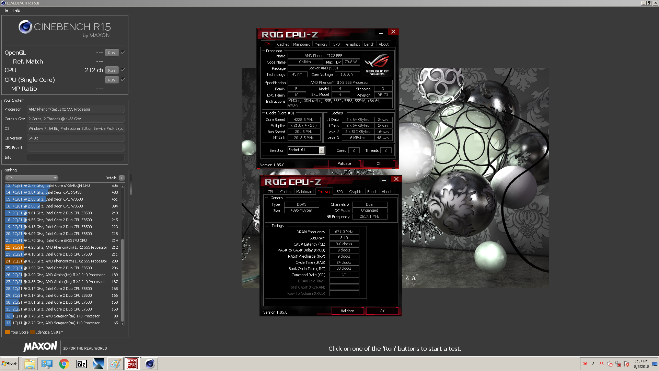659x371 pixels.
Task: Open the control panel taskbar icon
Action: [47, 364]
